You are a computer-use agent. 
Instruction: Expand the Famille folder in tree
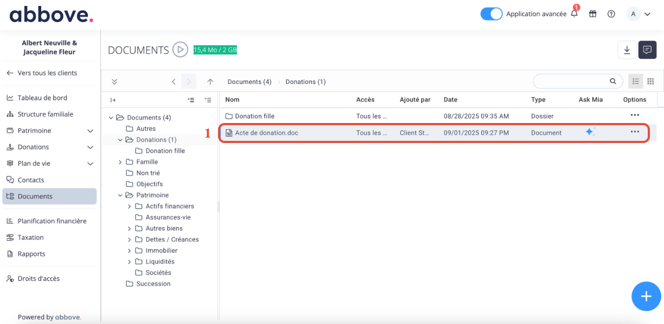tap(120, 161)
